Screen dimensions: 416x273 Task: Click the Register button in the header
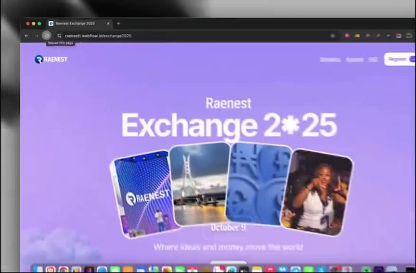pos(400,59)
